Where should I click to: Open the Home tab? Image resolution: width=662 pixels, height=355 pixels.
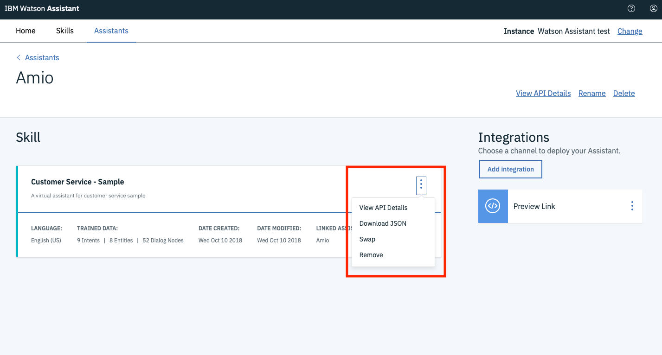point(26,31)
